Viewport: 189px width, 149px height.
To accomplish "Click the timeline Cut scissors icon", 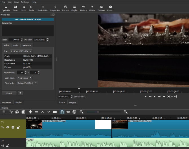I will [11, 112].
